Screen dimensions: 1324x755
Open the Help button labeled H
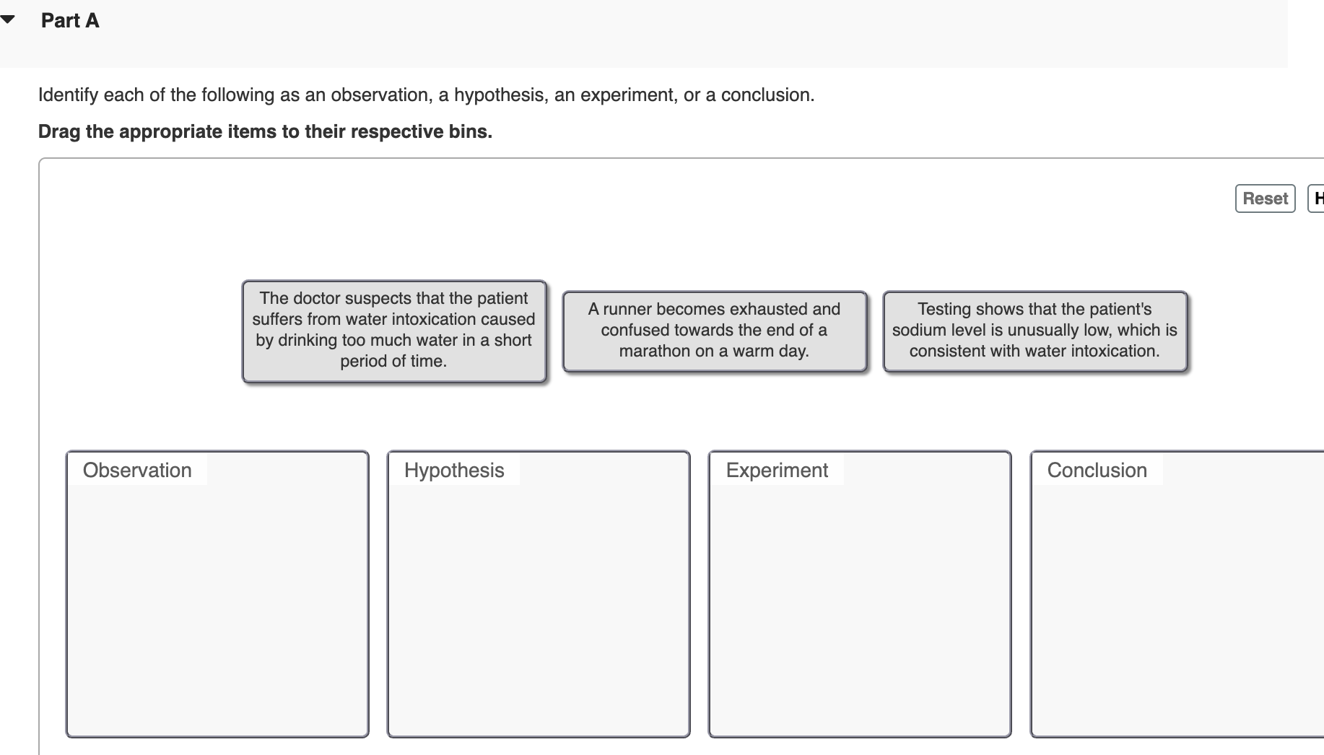[1318, 198]
